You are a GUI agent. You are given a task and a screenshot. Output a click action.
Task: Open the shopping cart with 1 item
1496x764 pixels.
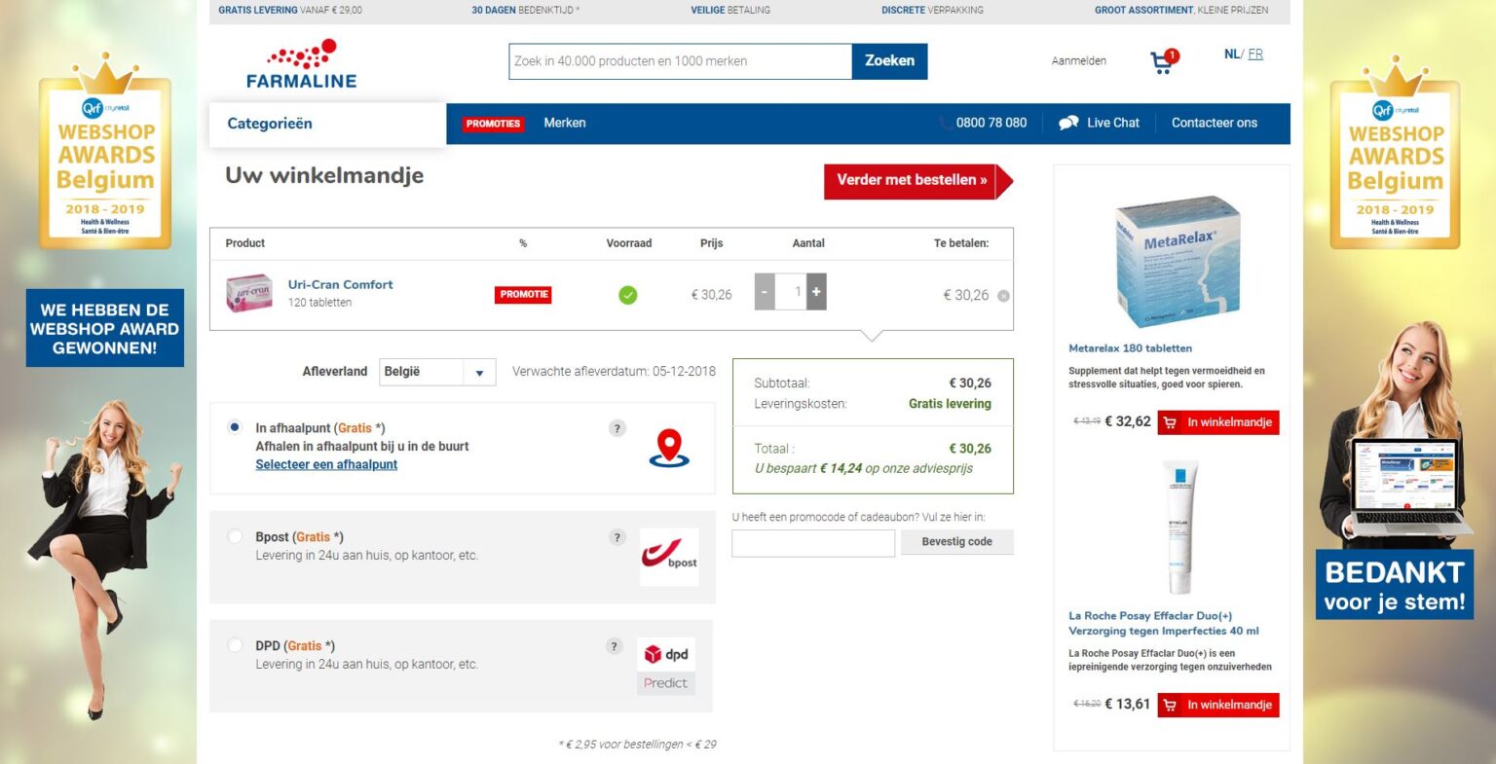point(1161,58)
